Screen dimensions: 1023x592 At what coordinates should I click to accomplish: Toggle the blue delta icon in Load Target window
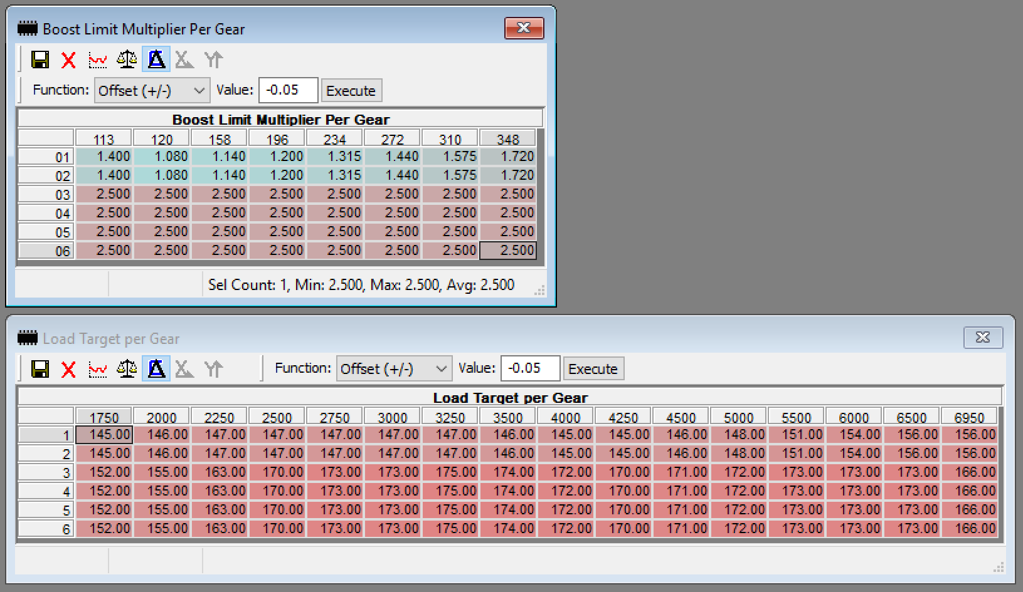point(156,369)
